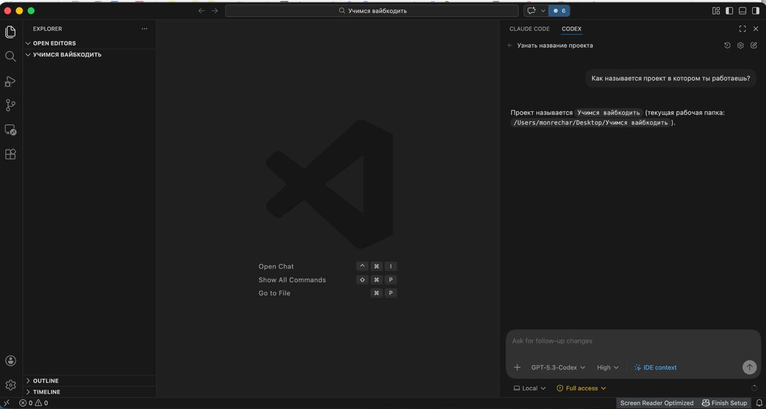Open Run and Debug view
Image resolution: width=766 pixels, height=409 pixels.
pos(10,81)
